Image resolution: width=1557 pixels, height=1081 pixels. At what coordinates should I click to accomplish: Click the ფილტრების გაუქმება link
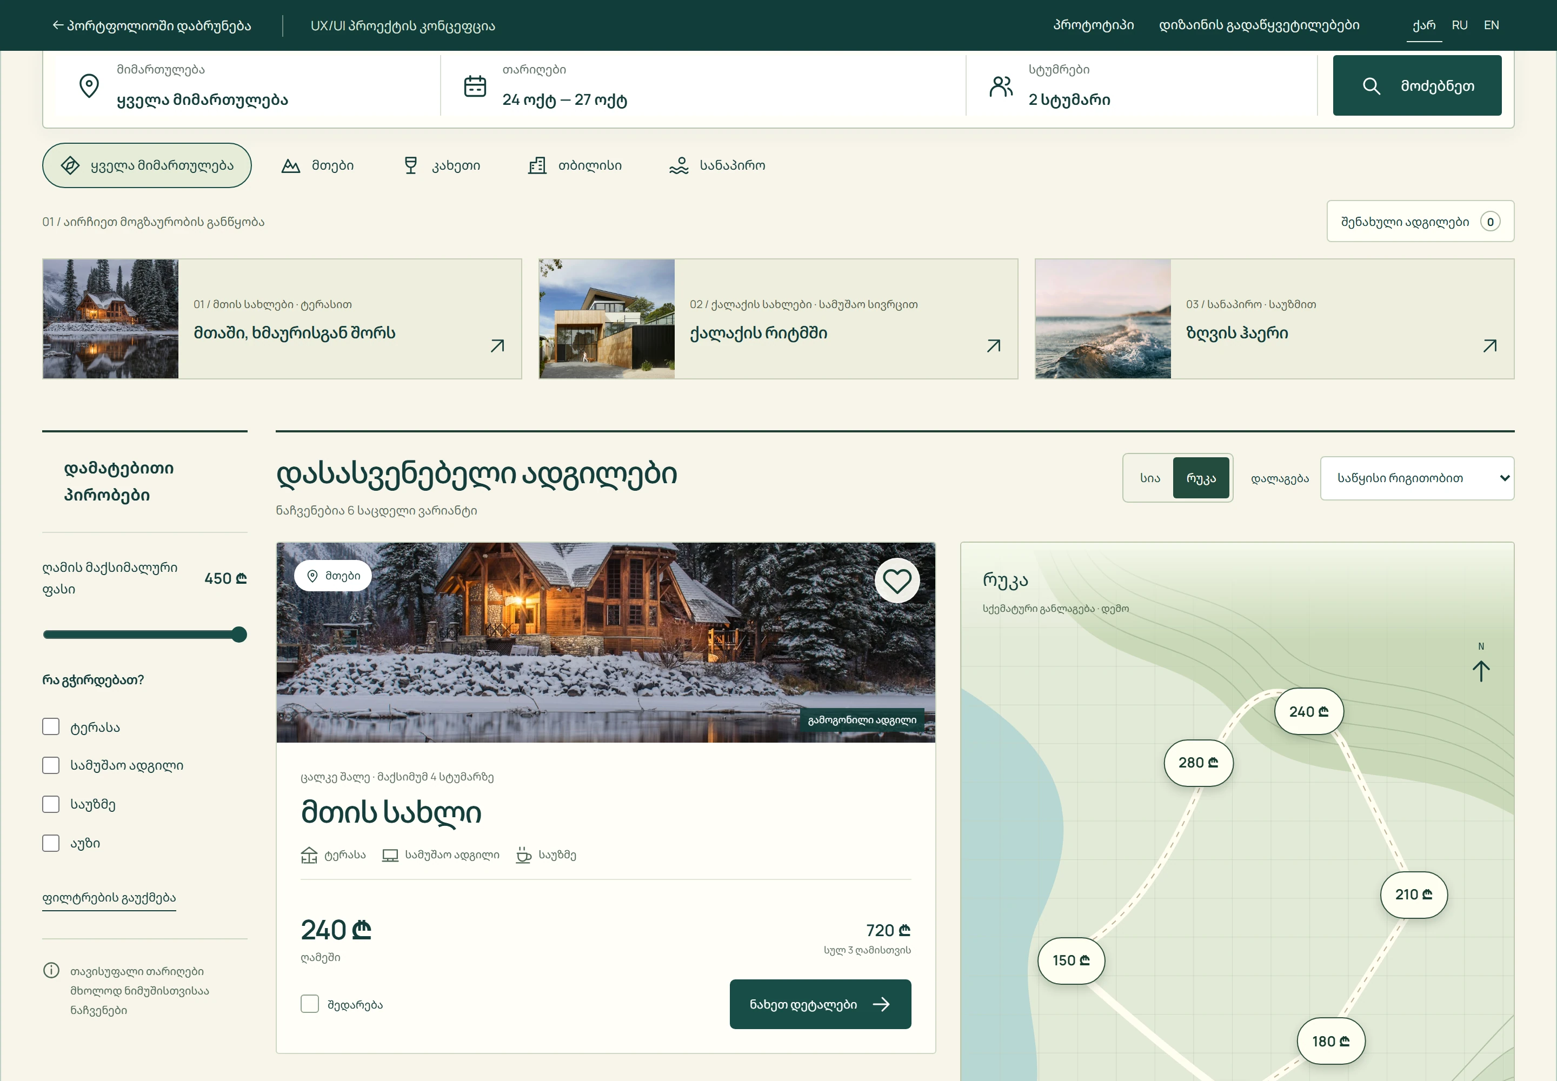[109, 897]
